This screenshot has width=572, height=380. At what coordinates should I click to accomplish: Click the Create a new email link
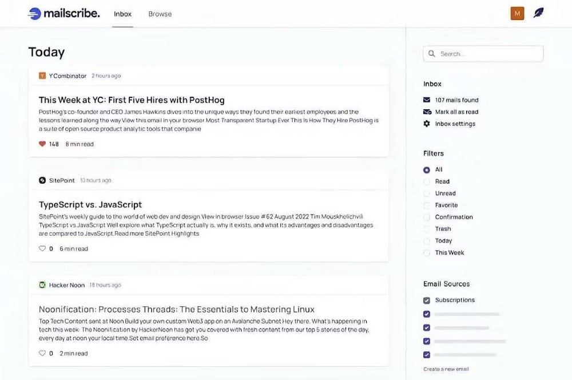click(x=446, y=369)
